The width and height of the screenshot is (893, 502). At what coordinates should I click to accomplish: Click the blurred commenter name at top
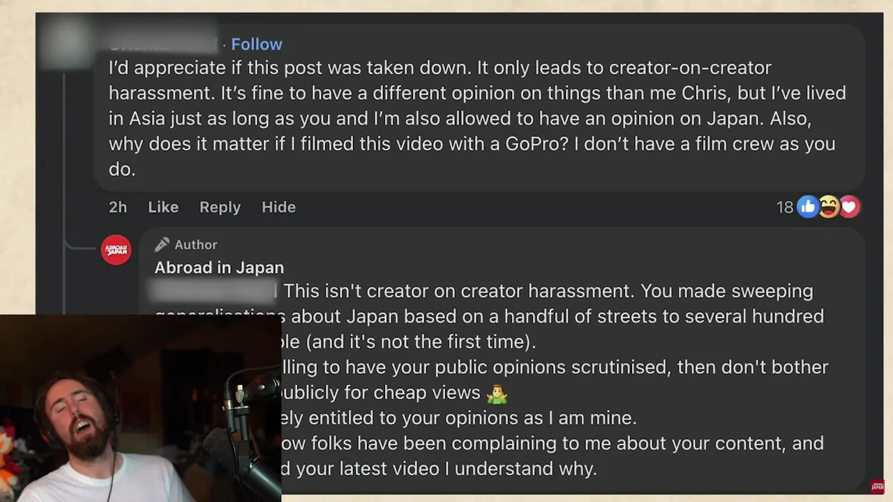pos(163,44)
